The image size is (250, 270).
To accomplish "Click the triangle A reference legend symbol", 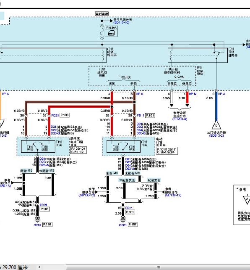I will 247,200.
